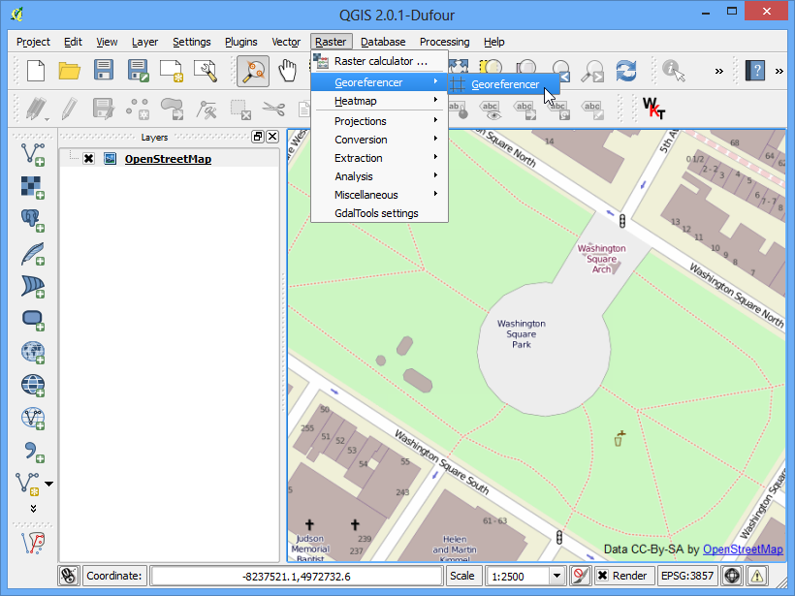This screenshot has width=795, height=596.
Task: Click the Add PostGIS Layers elephant icon
Action: 32,220
